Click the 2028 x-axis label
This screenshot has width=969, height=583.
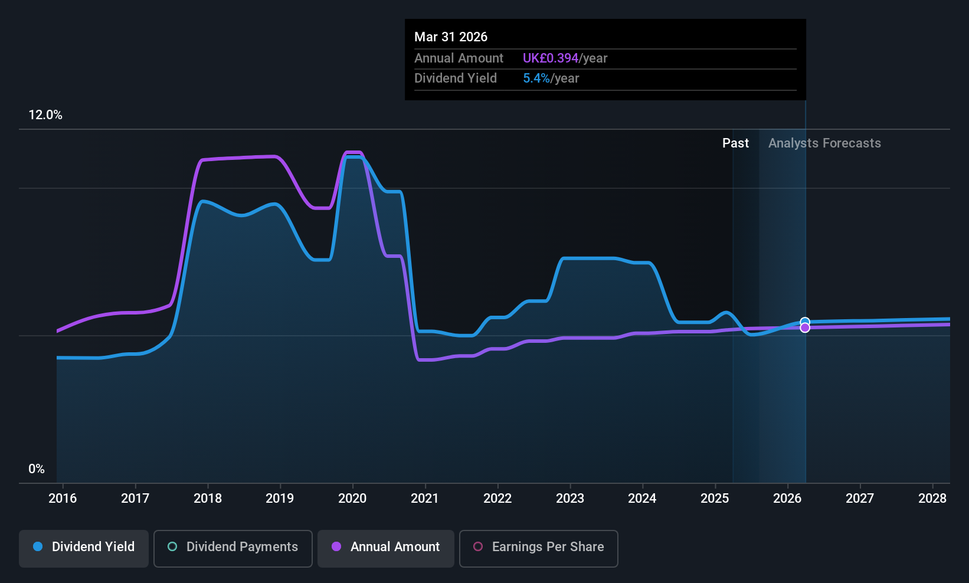pyautogui.click(x=932, y=498)
